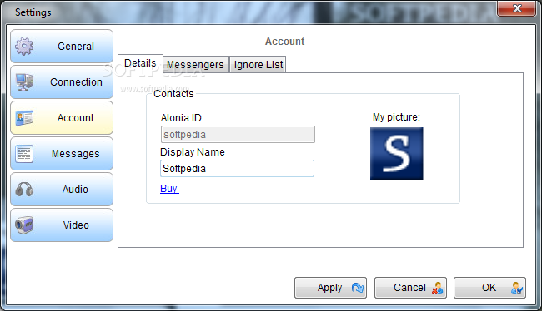Click the checkmark person icon on OK

(x=517, y=288)
